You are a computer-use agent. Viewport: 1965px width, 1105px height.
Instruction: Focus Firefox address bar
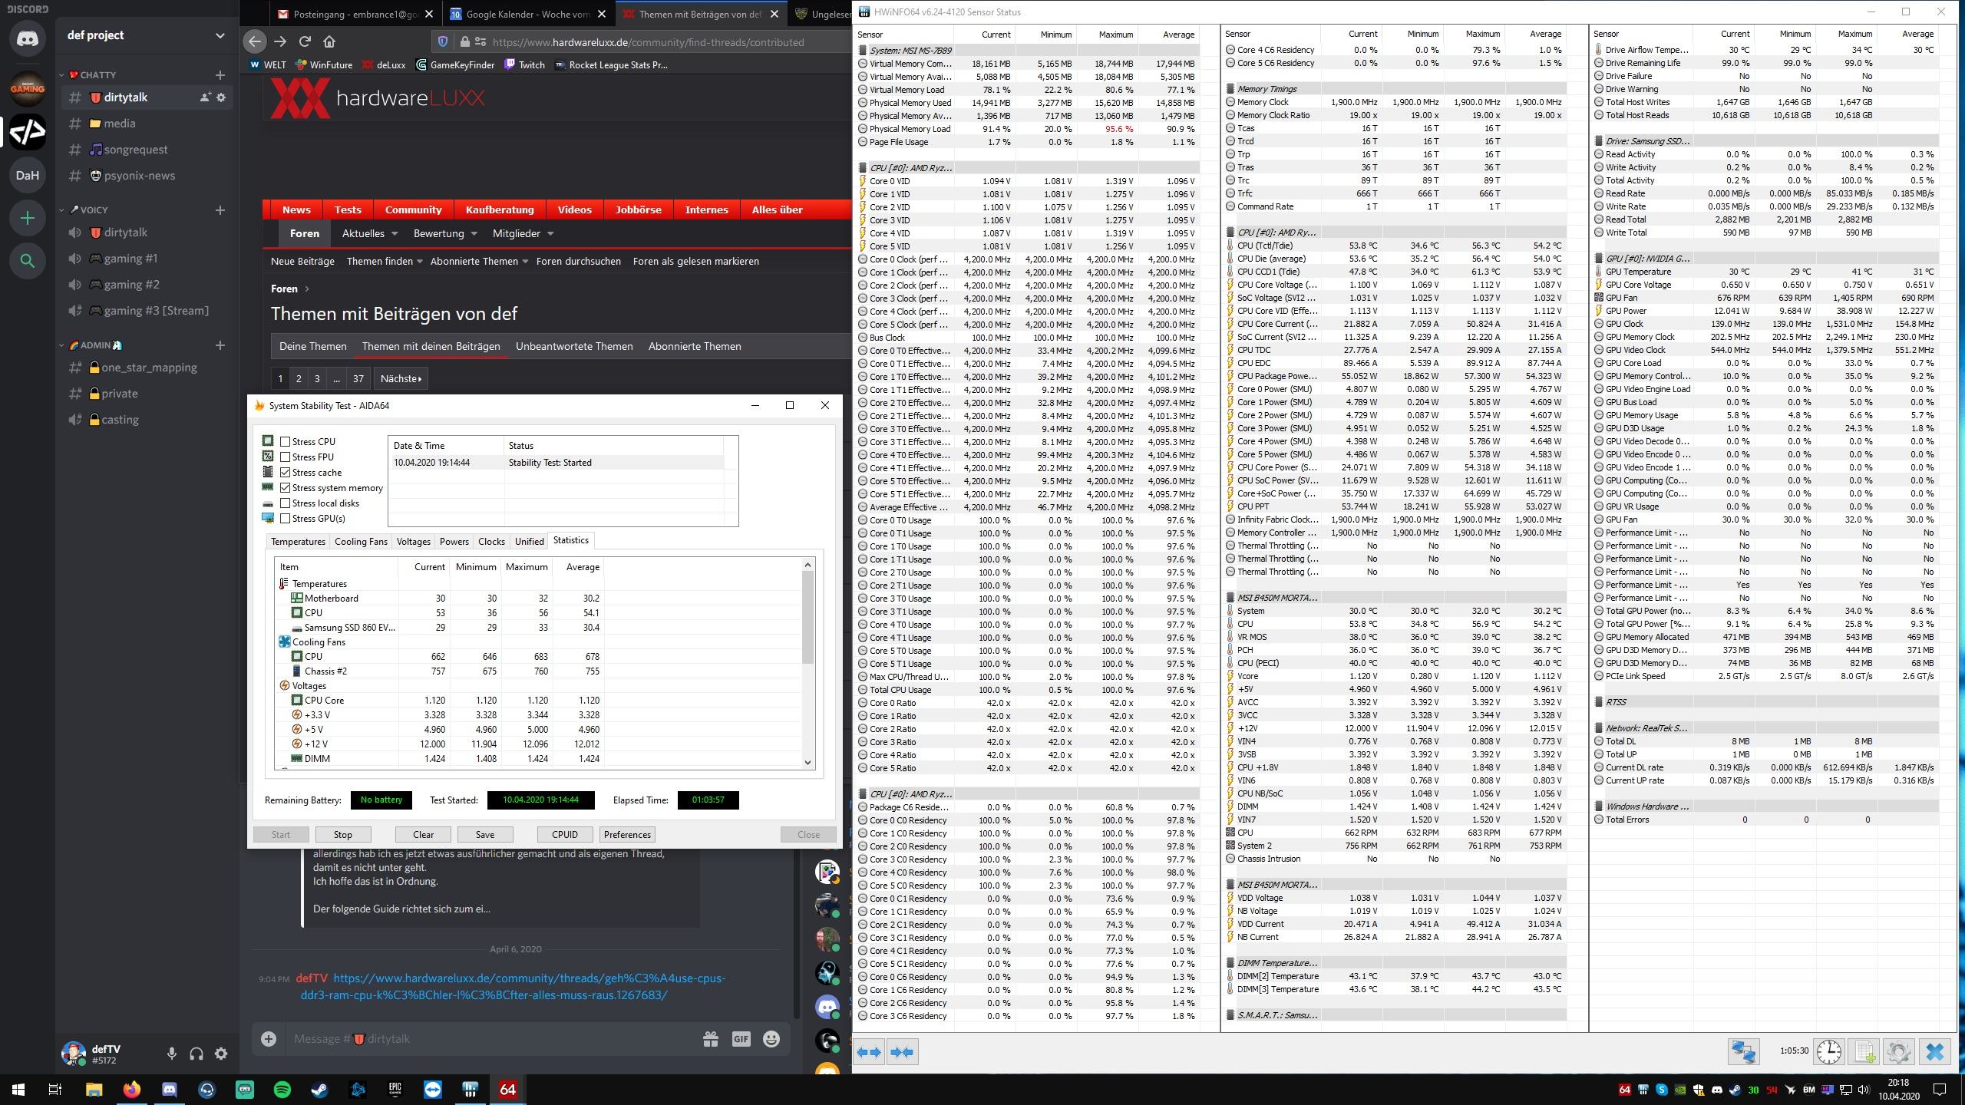[x=649, y=42]
